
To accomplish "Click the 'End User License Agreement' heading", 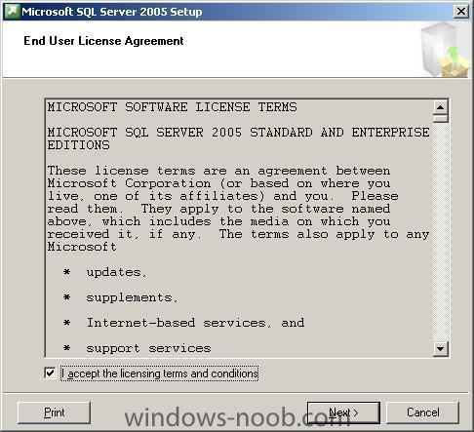I will pyautogui.click(x=103, y=41).
